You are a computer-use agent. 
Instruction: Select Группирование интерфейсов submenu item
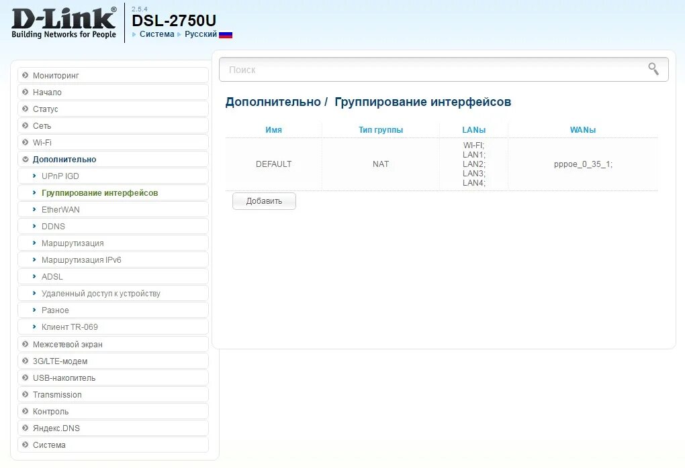(113, 193)
